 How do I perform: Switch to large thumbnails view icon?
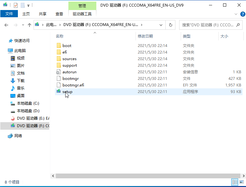click(242, 182)
